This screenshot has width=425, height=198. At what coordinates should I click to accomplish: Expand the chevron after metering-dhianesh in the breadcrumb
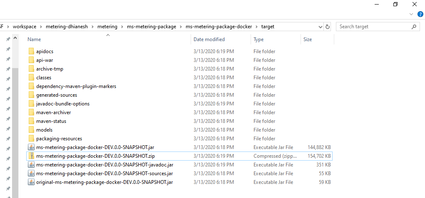(93, 27)
